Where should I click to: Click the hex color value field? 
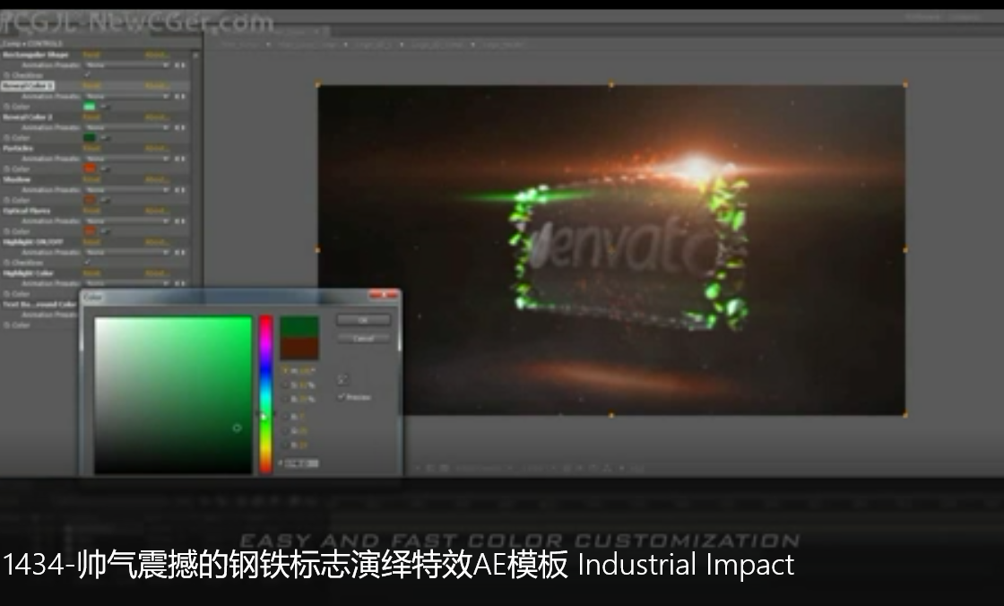point(301,463)
